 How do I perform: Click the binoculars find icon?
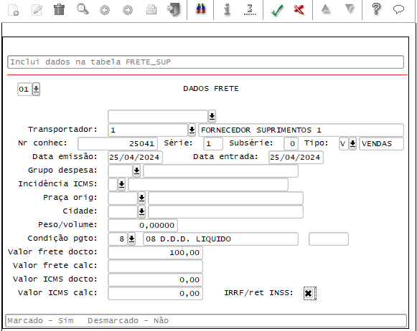pyautogui.click(x=200, y=9)
